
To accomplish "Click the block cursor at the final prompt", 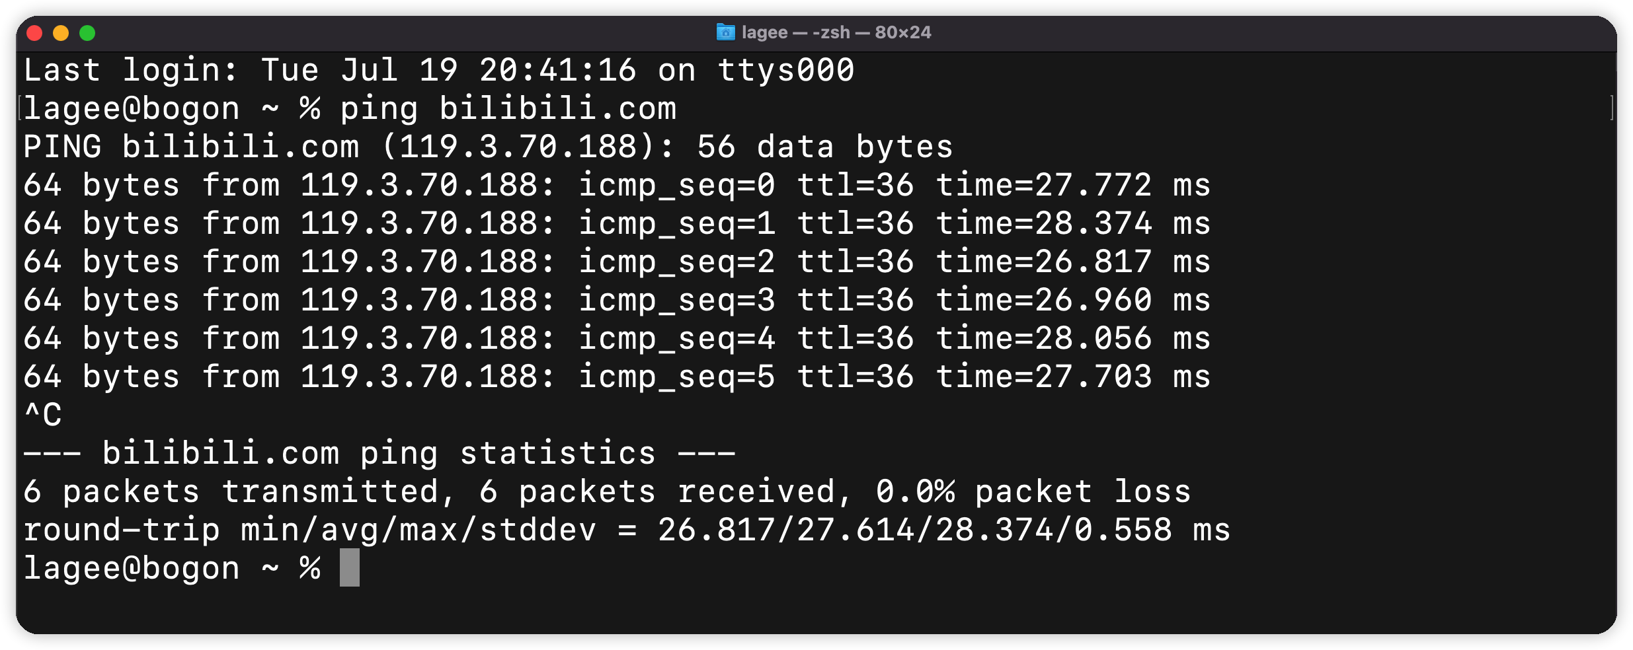I will point(350,568).
